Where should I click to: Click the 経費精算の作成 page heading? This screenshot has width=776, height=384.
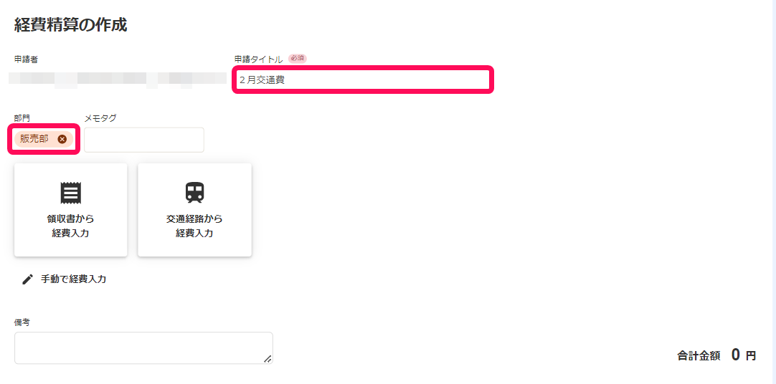[x=71, y=24]
